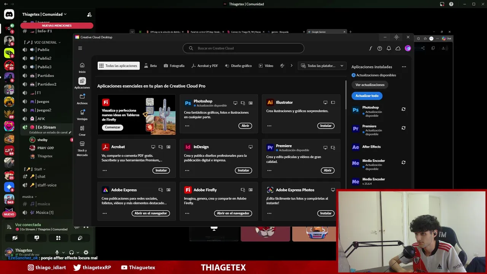
Task: Switch to the Fotografía category tab
Action: coord(174,66)
